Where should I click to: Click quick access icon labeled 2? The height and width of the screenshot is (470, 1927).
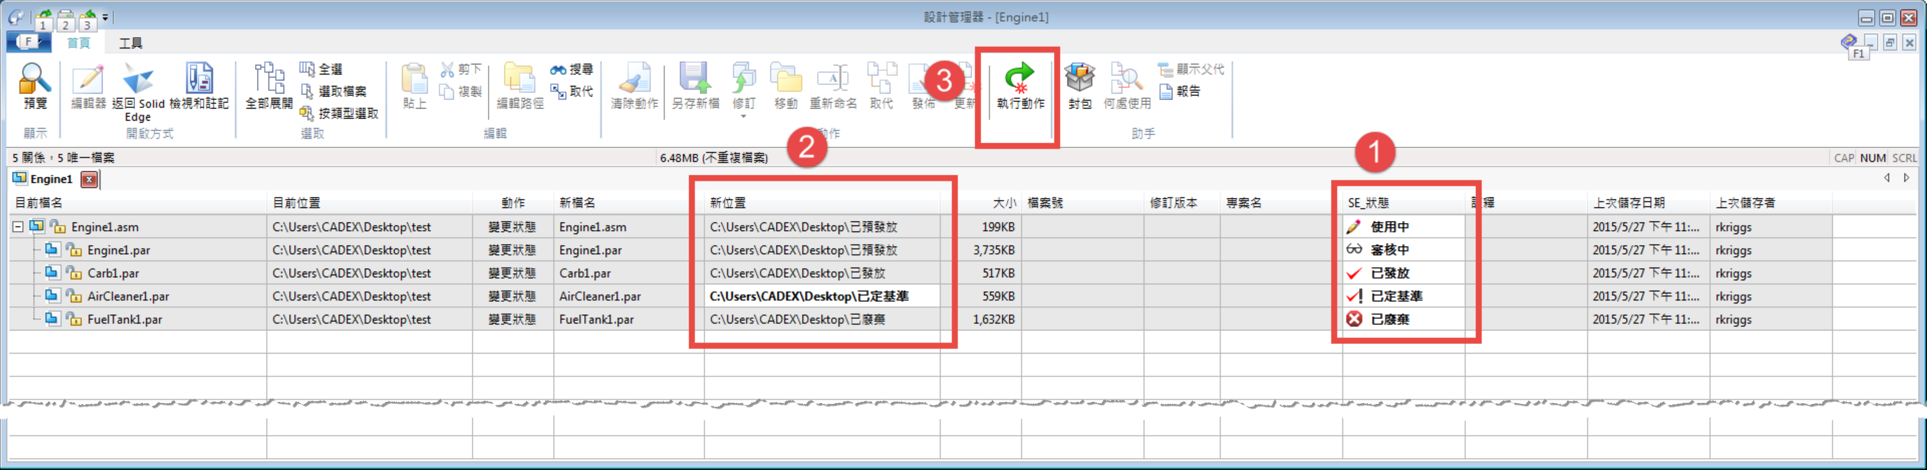(65, 18)
